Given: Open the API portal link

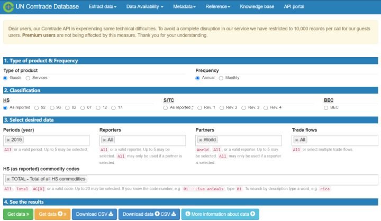Looking at the screenshot, I should [295, 7].
